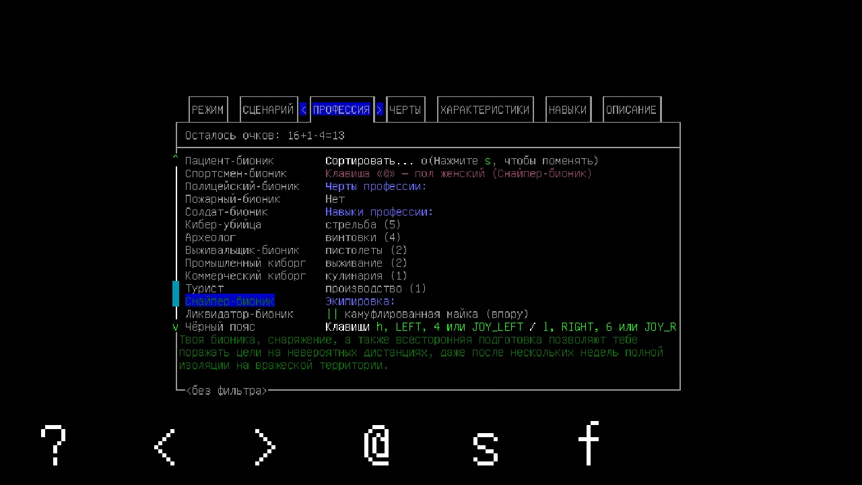Pick the Полицейский-бионик profession
The width and height of the screenshot is (862, 485).
click(242, 187)
